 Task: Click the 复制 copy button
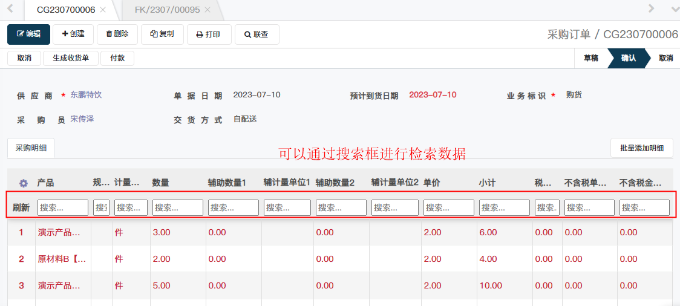pyautogui.click(x=162, y=34)
